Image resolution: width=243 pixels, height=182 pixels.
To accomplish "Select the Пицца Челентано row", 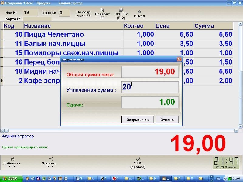I will [118, 34].
